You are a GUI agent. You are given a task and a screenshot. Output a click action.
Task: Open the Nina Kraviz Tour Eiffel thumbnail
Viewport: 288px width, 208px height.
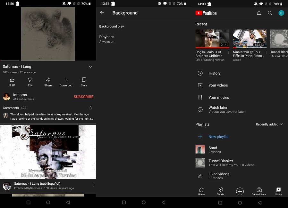(x=250, y=39)
